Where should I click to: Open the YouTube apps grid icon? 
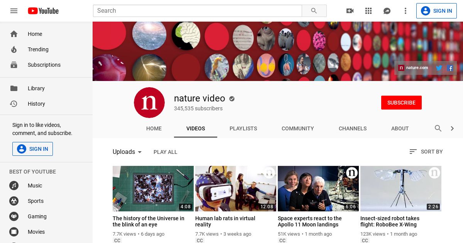tap(368, 11)
